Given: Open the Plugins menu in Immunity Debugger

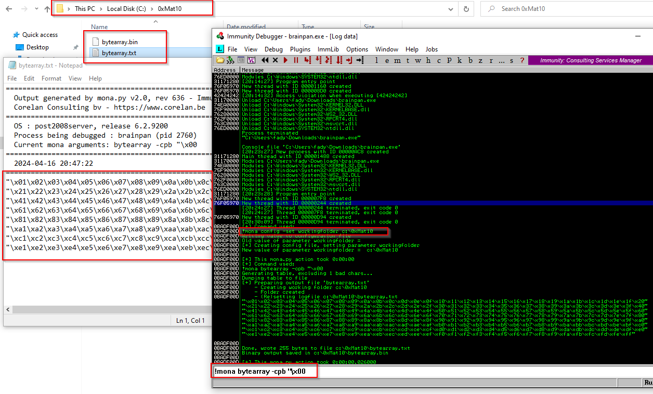Looking at the screenshot, I should coord(300,49).
